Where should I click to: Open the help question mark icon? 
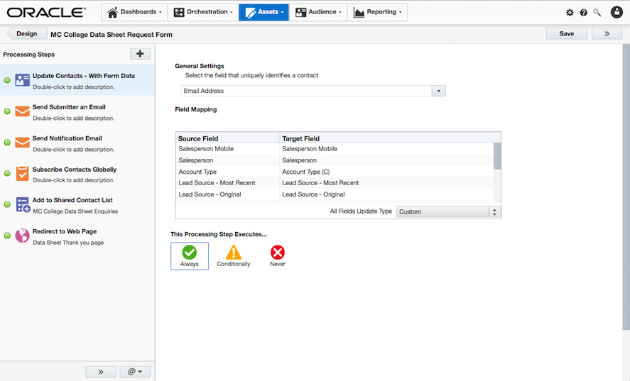click(583, 13)
